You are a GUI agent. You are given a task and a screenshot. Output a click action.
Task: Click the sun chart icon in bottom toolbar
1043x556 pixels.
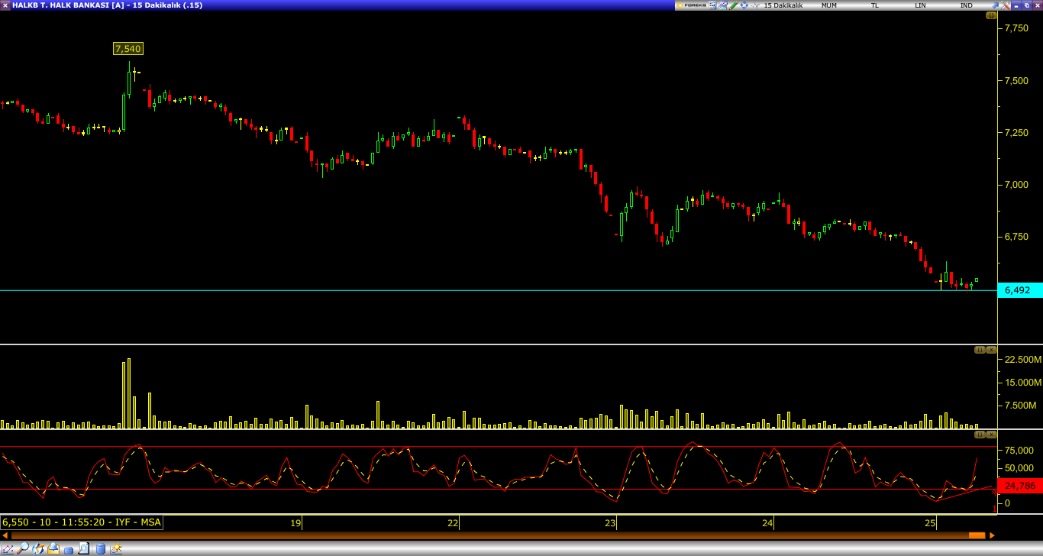pyautogui.click(x=116, y=548)
